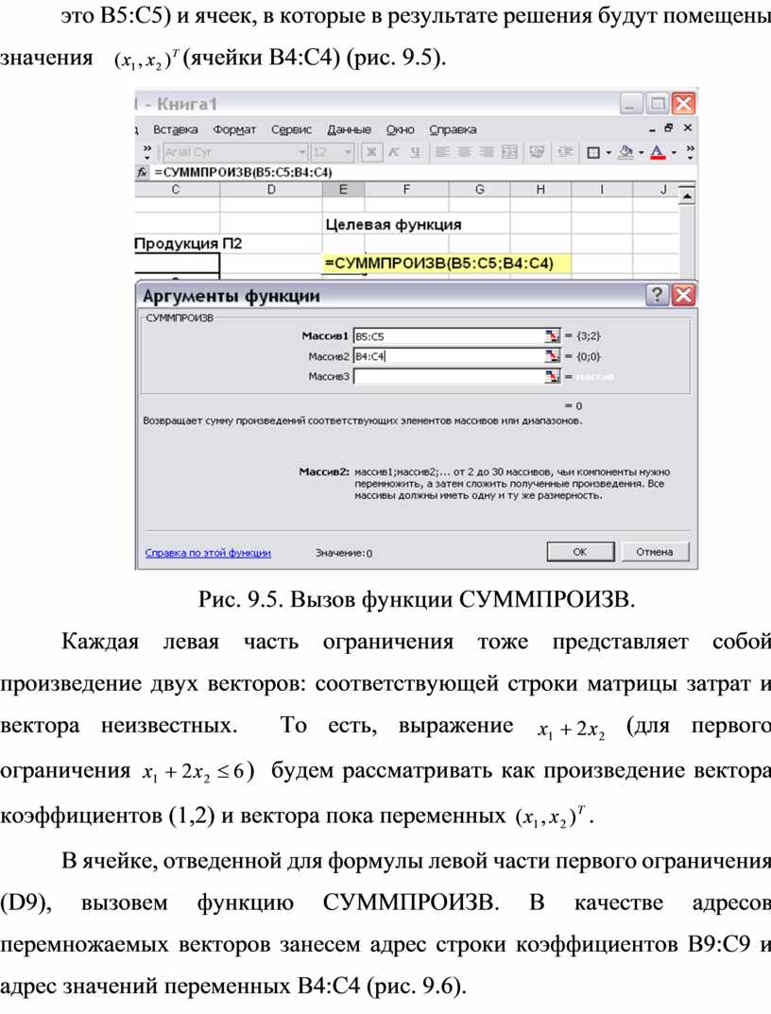The height and width of the screenshot is (1014, 771).
Task: Open the fill color dropdown arrow
Action: (641, 152)
